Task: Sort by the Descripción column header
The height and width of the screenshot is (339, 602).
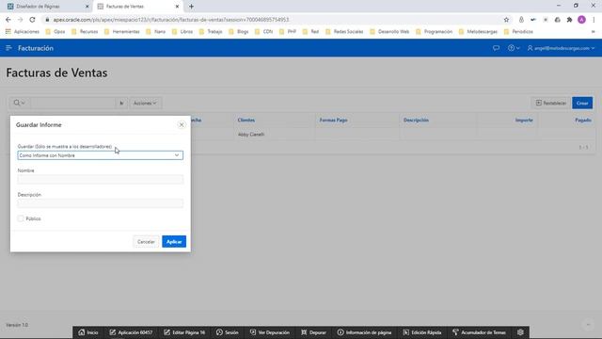Action: click(x=416, y=121)
